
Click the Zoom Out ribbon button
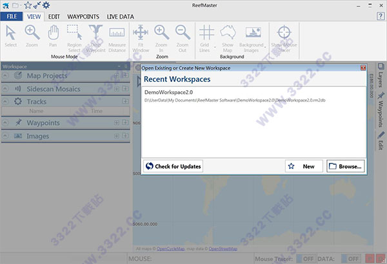coord(183,39)
